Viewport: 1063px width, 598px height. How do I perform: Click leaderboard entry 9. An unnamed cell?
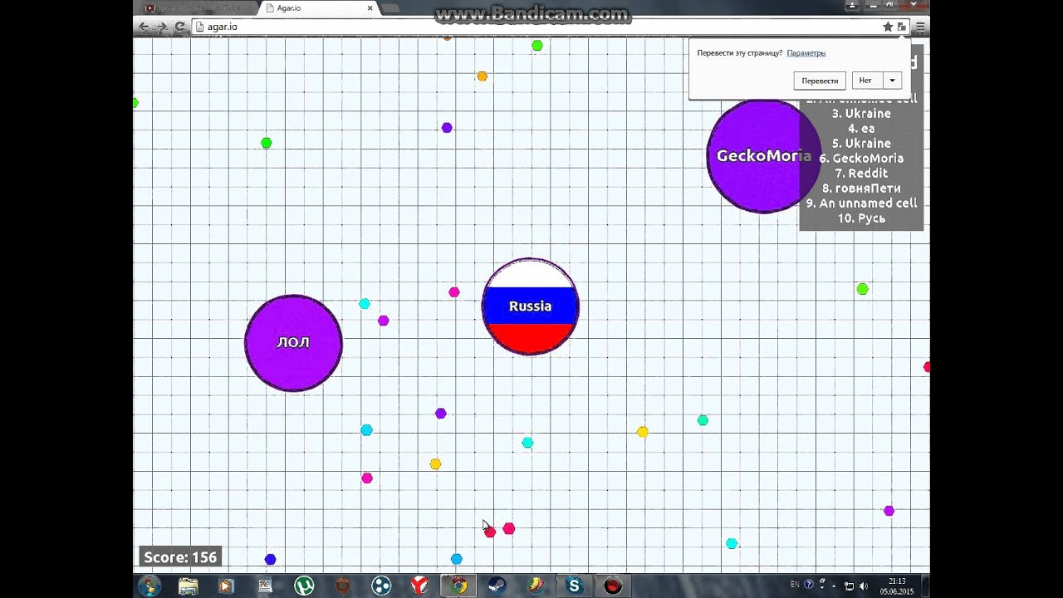click(861, 203)
